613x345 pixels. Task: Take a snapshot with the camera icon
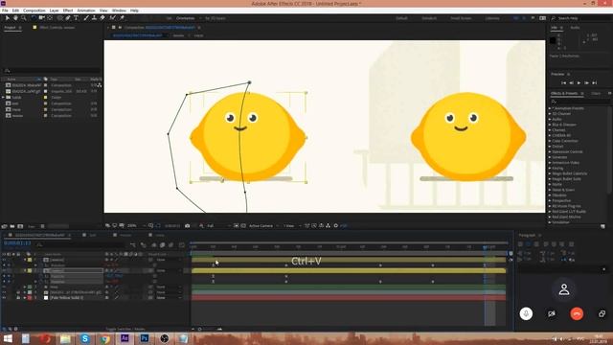click(x=188, y=226)
